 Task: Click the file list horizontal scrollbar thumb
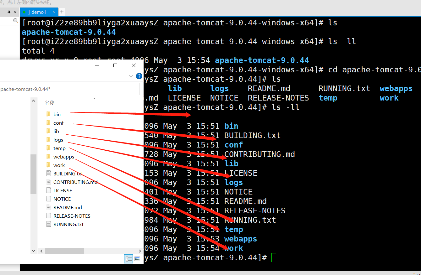(x=64, y=251)
